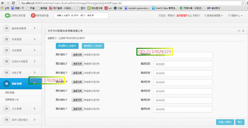The width and height of the screenshot is (248, 128).
Task: Focus the keyword search box in top bar
Action: (x=81, y=16)
